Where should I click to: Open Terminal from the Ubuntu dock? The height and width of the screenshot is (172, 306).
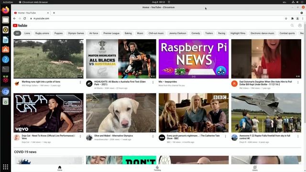pyautogui.click(x=5, y=69)
